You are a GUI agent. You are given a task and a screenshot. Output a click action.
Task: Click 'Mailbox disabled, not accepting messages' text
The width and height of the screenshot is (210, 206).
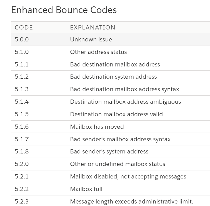pyautogui.click(x=128, y=177)
